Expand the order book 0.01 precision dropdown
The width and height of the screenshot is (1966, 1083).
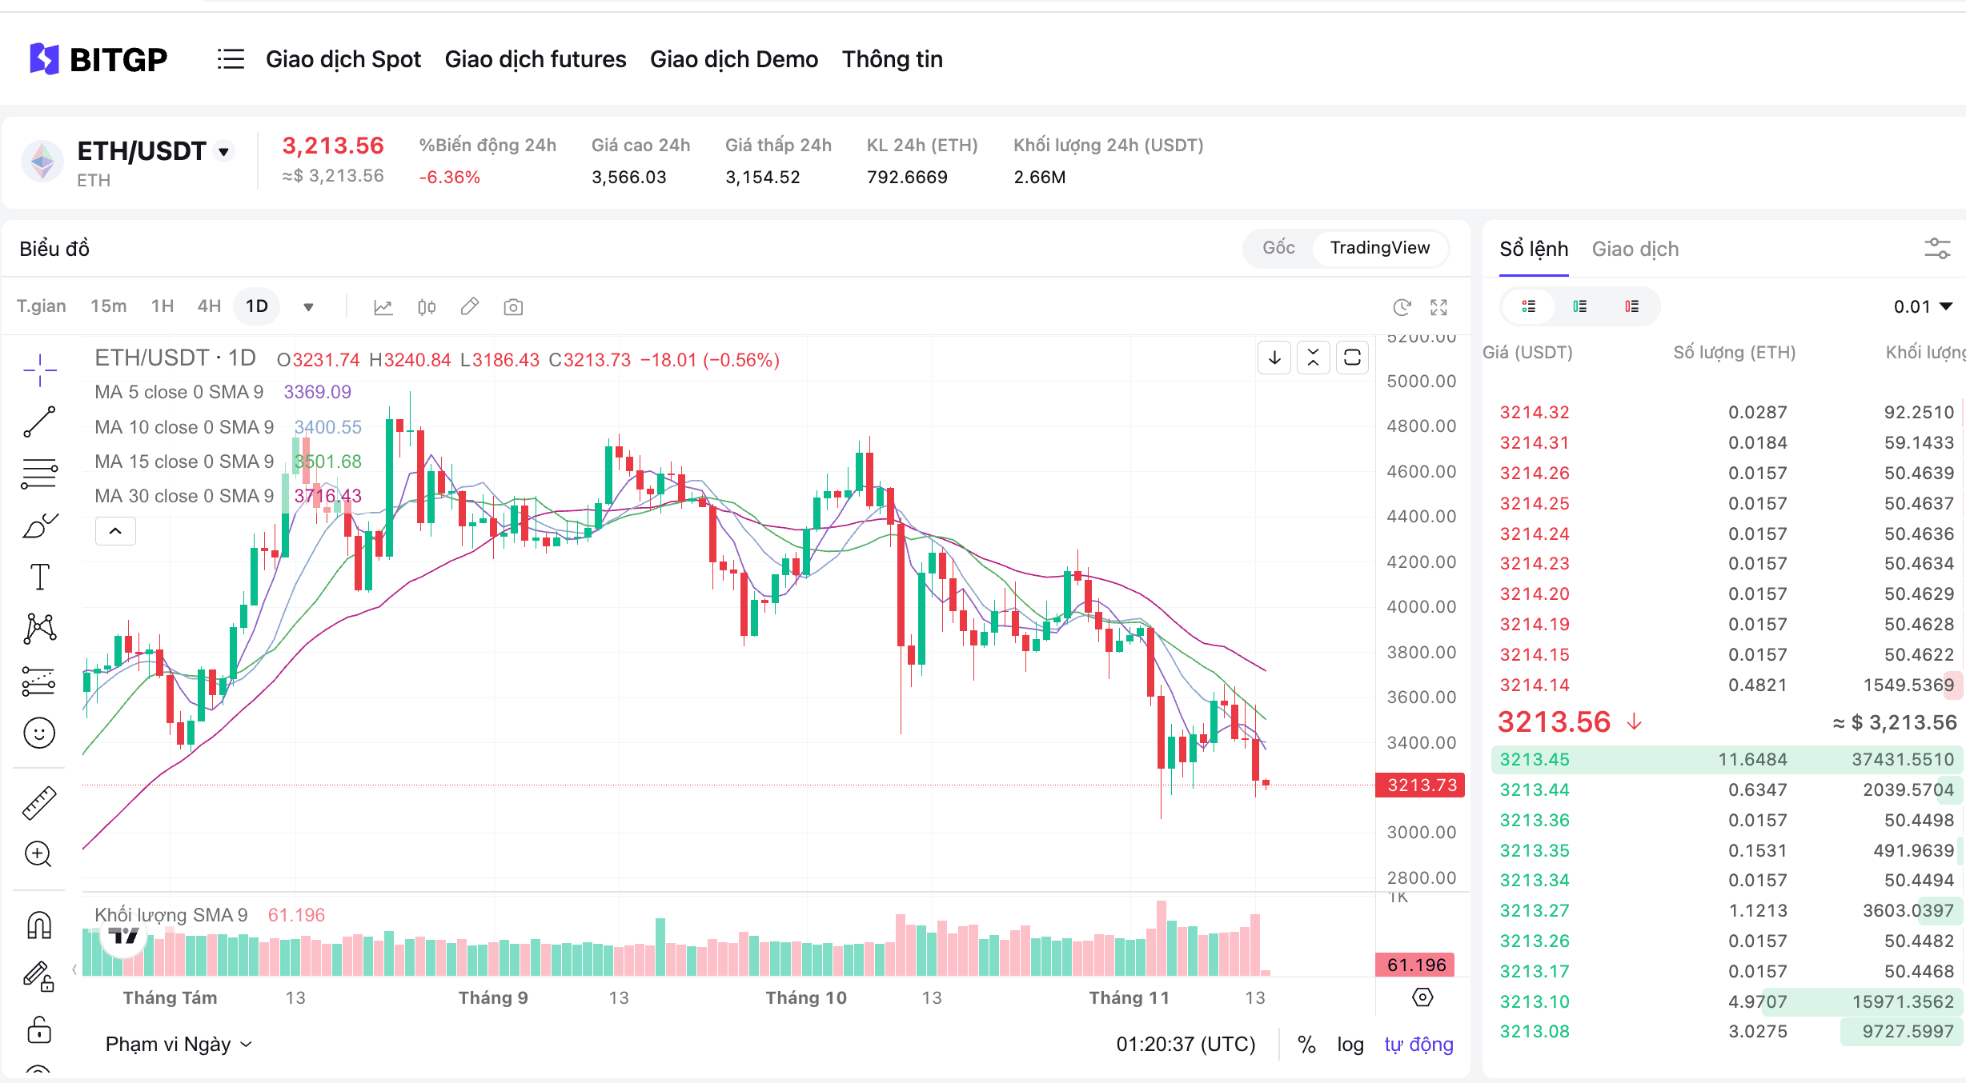[x=1923, y=306]
